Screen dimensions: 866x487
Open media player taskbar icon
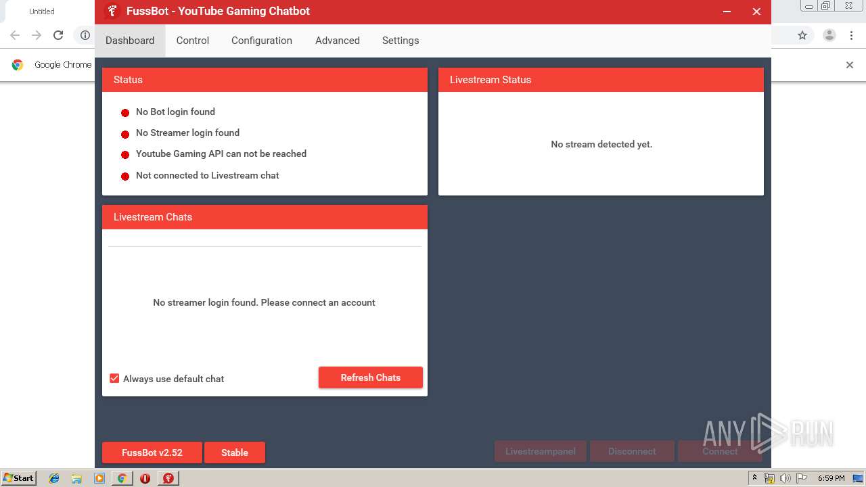tap(99, 478)
